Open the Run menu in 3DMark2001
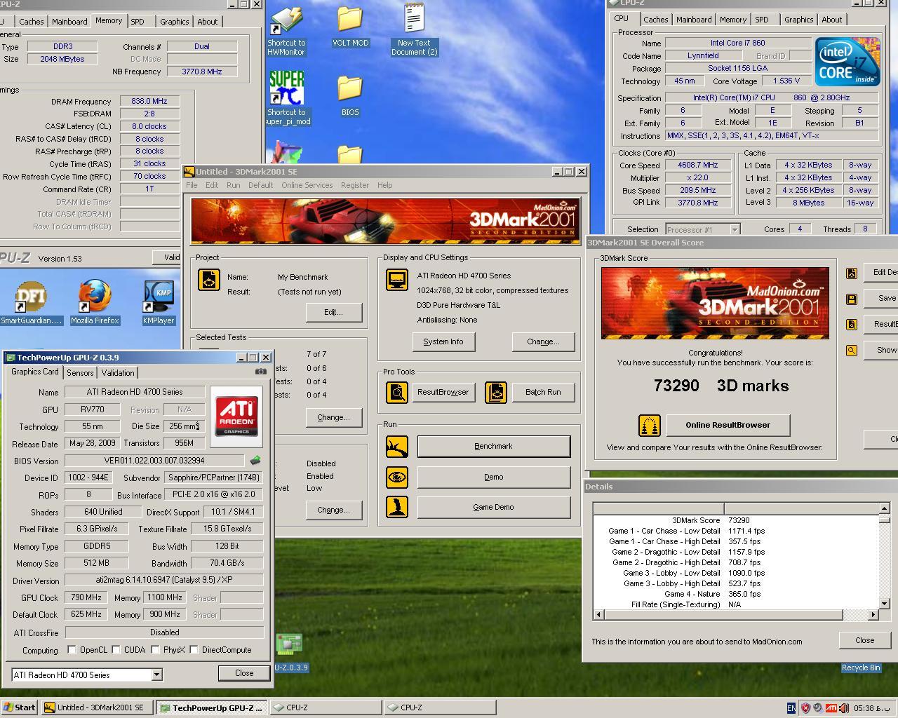The image size is (898, 718). pyautogui.click(x=233, y=185)
